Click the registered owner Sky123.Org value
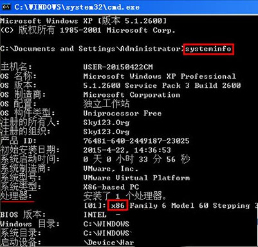Image resolution: width=258 pixels, height=247 pixels. [x=106, y=123]
